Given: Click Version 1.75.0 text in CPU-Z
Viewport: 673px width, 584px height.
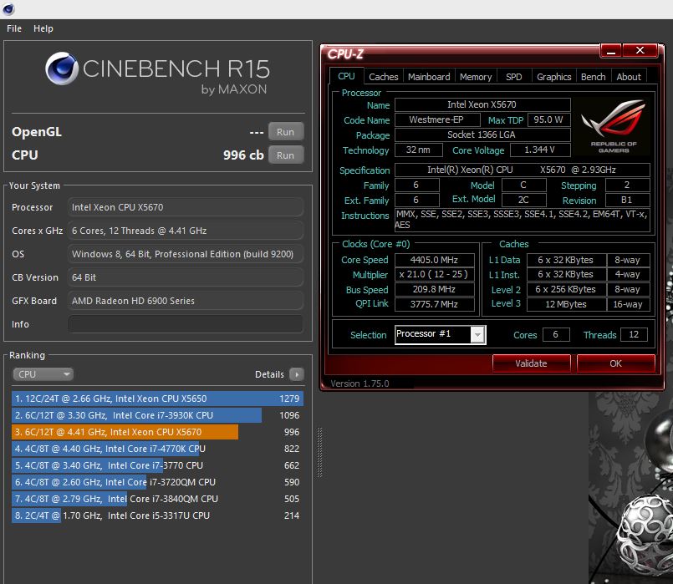Looking at the screenshot, I should click(x=359, y=383).
